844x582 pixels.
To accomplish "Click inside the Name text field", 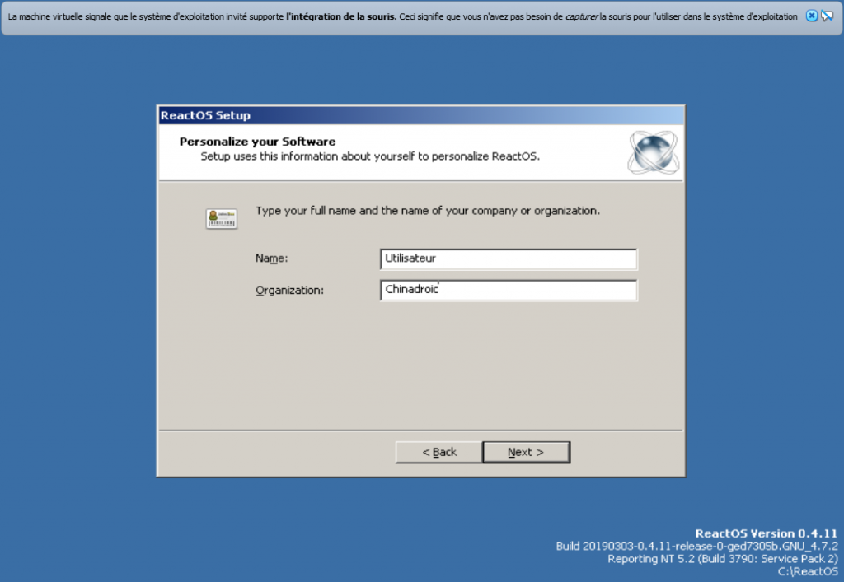I will click(509, 258).
